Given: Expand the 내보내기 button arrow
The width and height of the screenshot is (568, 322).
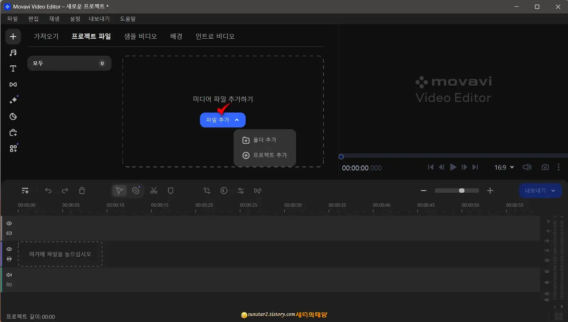Looking at the screenshot, I should [x=553, y=191].
